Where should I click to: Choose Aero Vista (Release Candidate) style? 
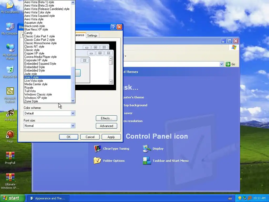point(47,9)
